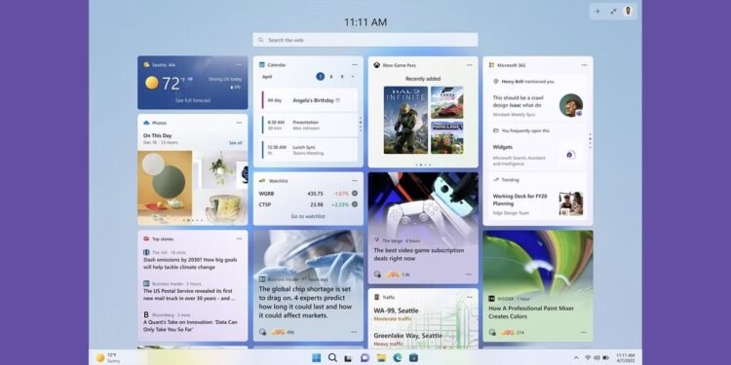This screenshot has height=365, width=731.
Task: Open the Top stories widget options menu
Action: (239, 238)
